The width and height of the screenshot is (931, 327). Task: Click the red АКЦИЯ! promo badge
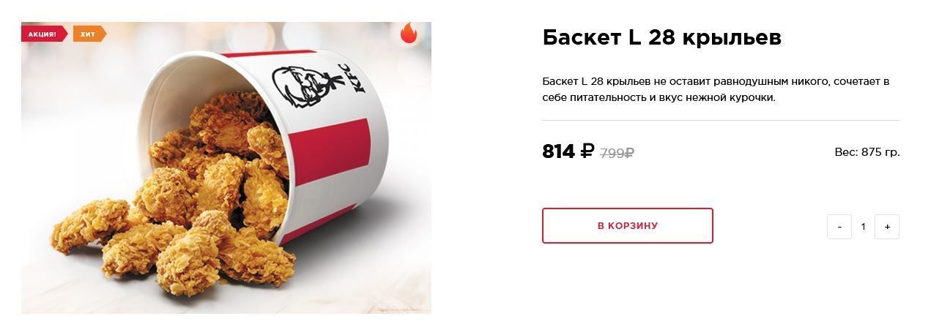pyautogui.click(x=44, y=34)
